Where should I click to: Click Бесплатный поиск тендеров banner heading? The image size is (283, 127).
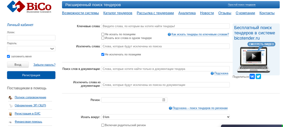255,33
